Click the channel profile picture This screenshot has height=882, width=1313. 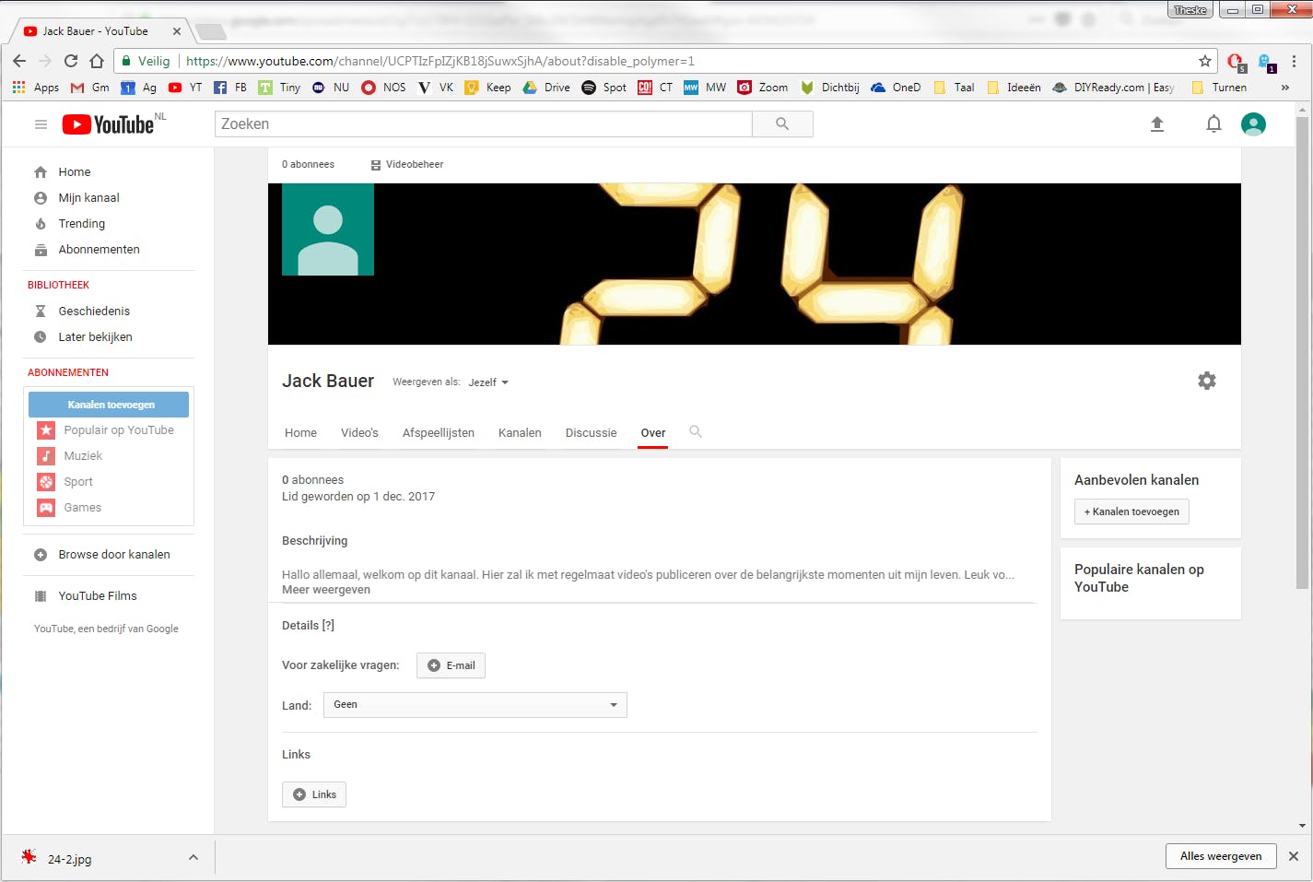pyautogui.click(x=328, y=229)
